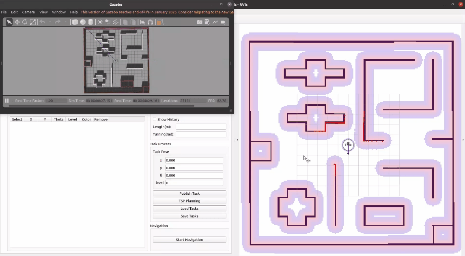Click the Task marker on RViz map

click(348, 145)
